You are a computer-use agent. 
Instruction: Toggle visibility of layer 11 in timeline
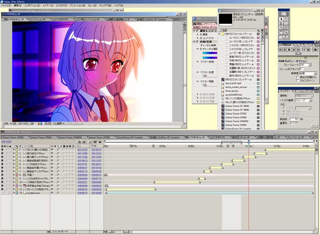tap(2, 186)
